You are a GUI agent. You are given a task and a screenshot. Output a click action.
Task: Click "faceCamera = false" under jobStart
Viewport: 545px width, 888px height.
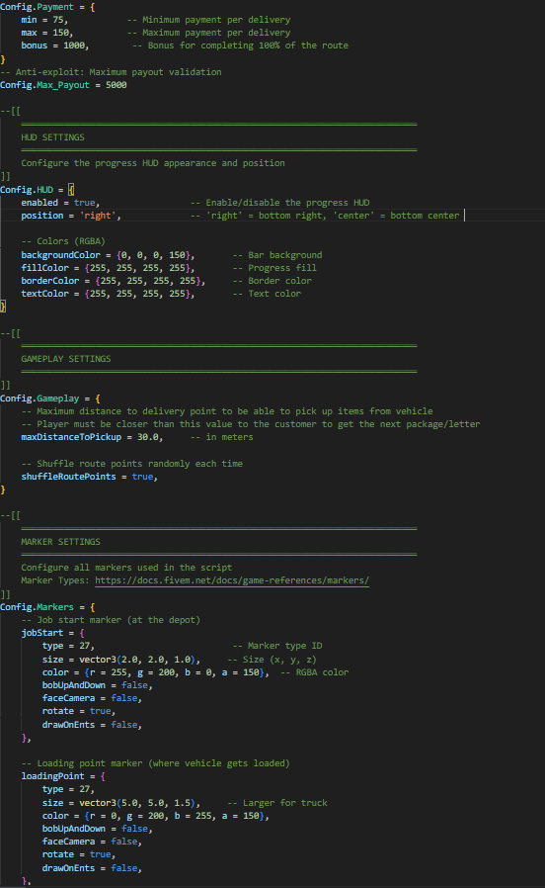pyautogui.click(x=92, y=699)
